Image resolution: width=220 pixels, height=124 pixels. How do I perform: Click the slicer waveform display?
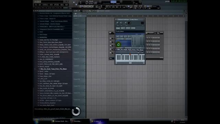pyautogui.click(x=123, y=43)
